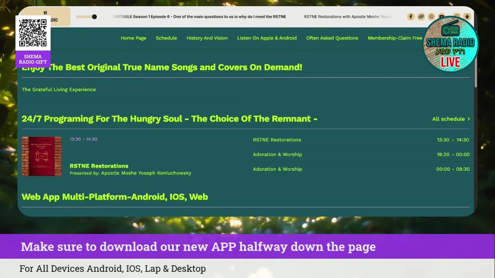Click the Shema Radio gift QR code
Viewport: 495px width, 278px height.
click(33, 33)
